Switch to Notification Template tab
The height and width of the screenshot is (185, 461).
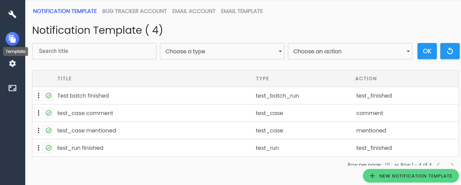65,11
